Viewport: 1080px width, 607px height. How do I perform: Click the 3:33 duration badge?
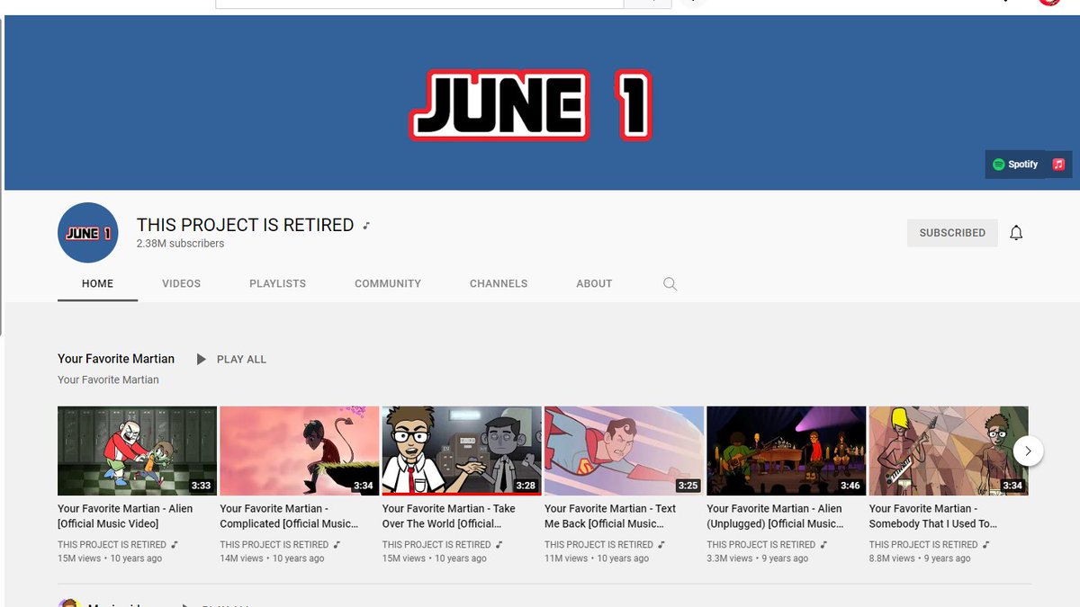(201, 486)
